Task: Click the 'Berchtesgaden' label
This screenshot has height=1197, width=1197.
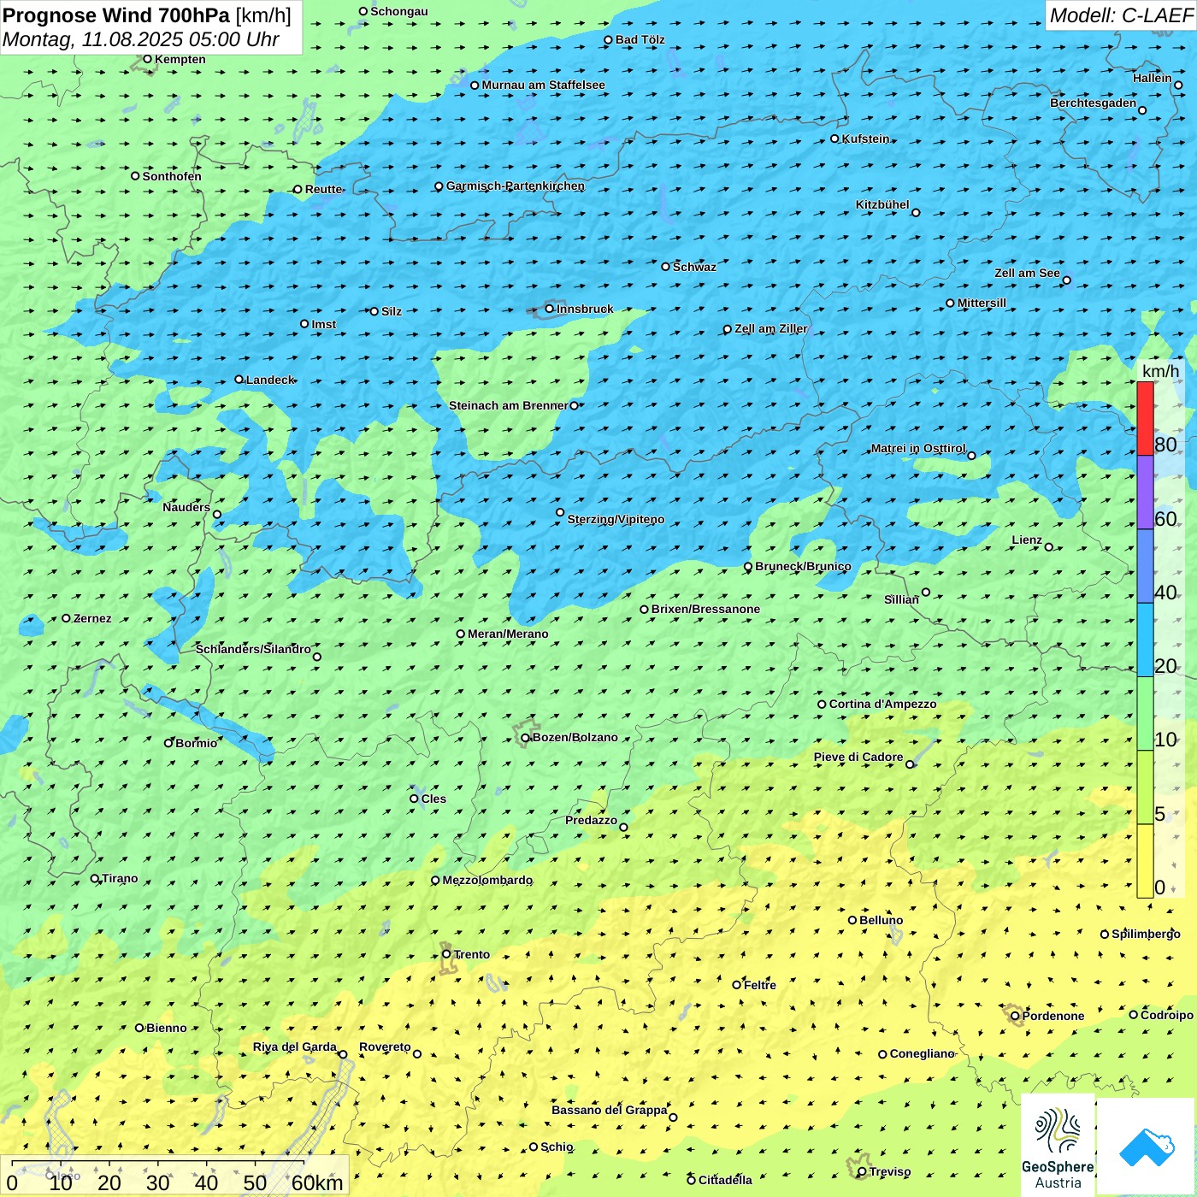Action: click(1094, 103)
